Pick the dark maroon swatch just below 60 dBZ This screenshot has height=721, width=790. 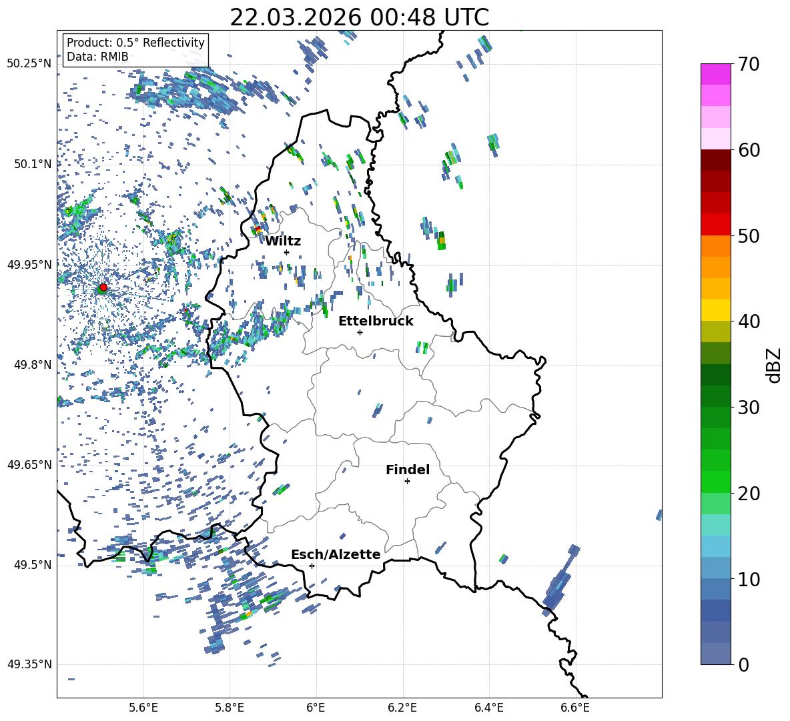click(716, 160)
